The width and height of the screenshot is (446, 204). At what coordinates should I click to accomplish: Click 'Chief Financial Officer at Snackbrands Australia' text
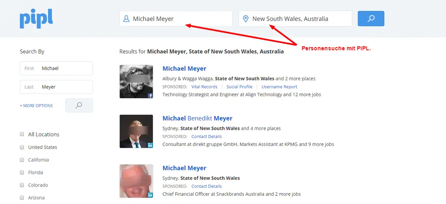click(x=213, y=194)
